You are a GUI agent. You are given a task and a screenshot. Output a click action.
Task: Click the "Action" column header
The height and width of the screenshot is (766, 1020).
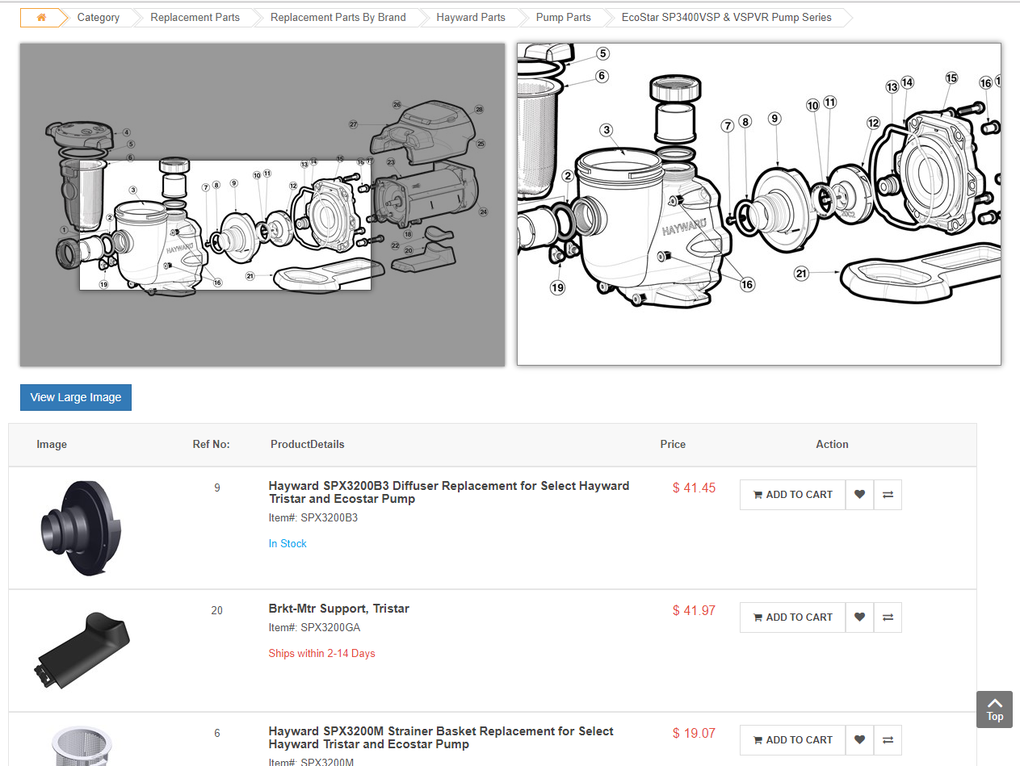coord(832,445)
